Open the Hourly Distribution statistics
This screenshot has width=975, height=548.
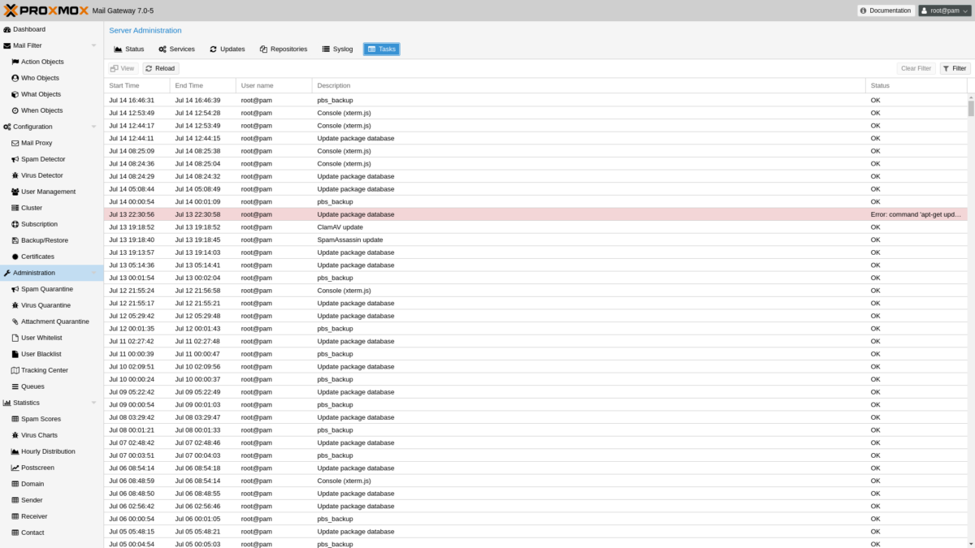point(45,451)
